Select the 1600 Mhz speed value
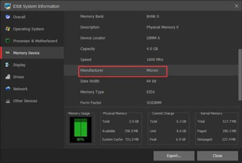Screen dimensions: 242x163 point(155,60)
